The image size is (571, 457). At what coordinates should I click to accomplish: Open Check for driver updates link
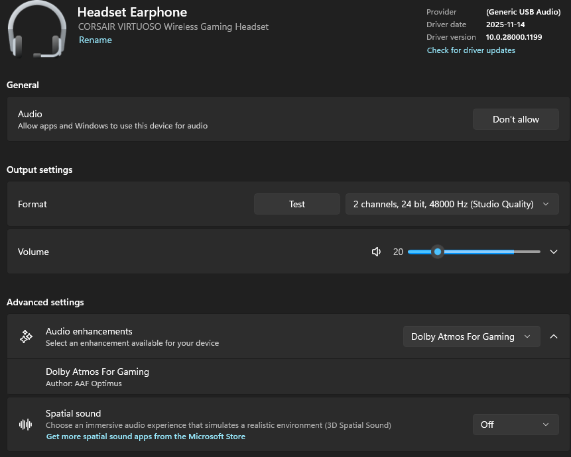[471, 50]
